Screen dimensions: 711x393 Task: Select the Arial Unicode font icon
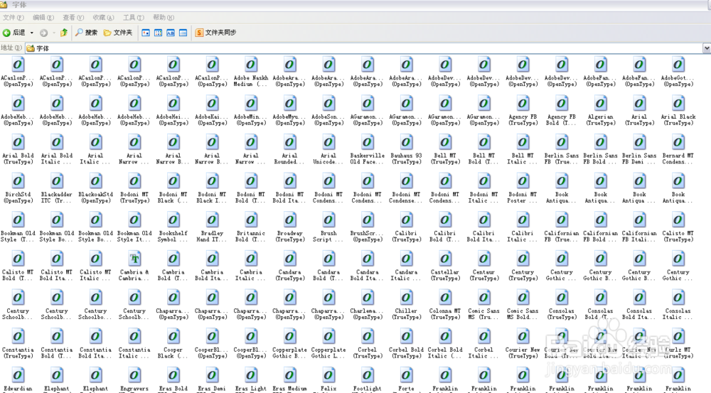pyautogui.click(x=328, y=142)
